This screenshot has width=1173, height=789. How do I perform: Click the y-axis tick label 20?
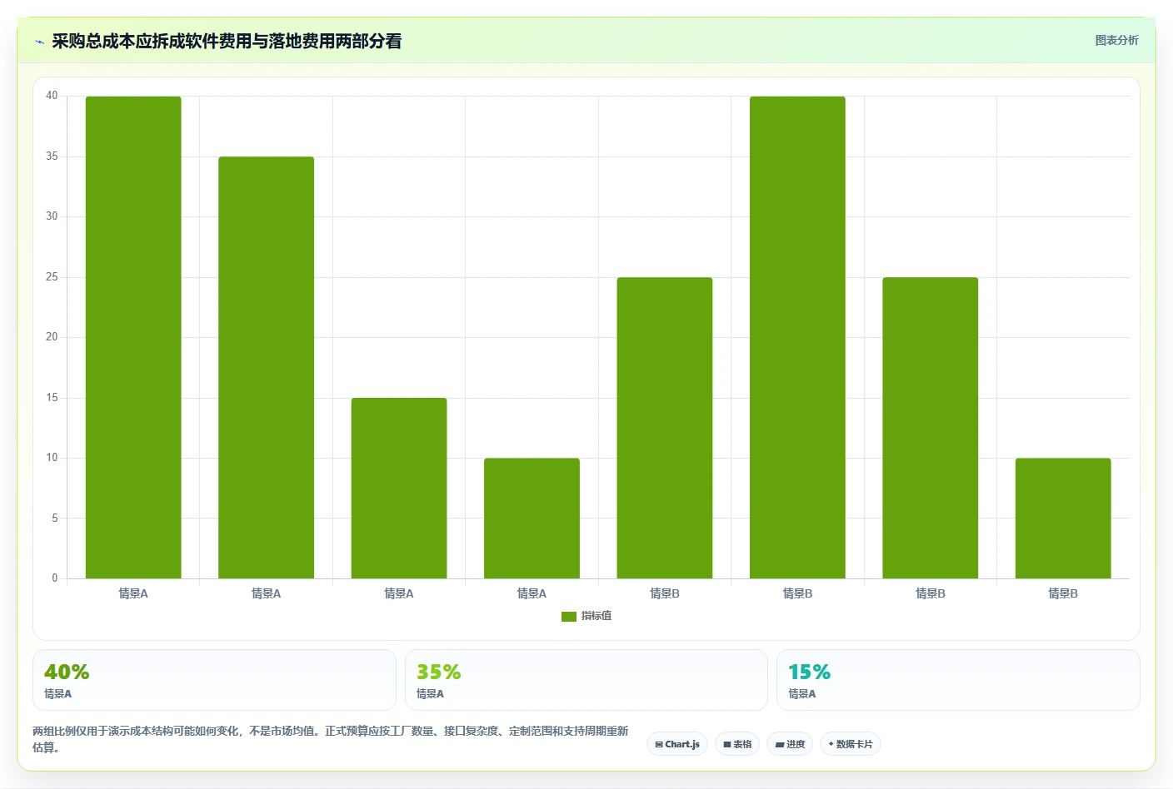click(52, 337)
